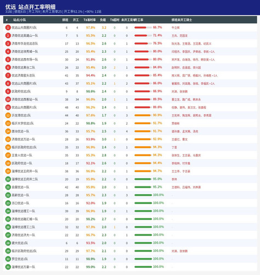Screen dimensions: 260x275
Task: Click the red rank badge number 2
Action: click(8, 36)
